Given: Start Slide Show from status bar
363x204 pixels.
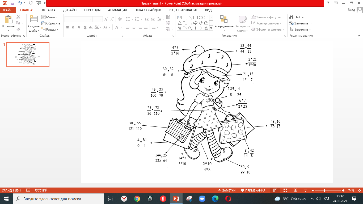Looking at the screenshot, I should (x=305, y=190).
